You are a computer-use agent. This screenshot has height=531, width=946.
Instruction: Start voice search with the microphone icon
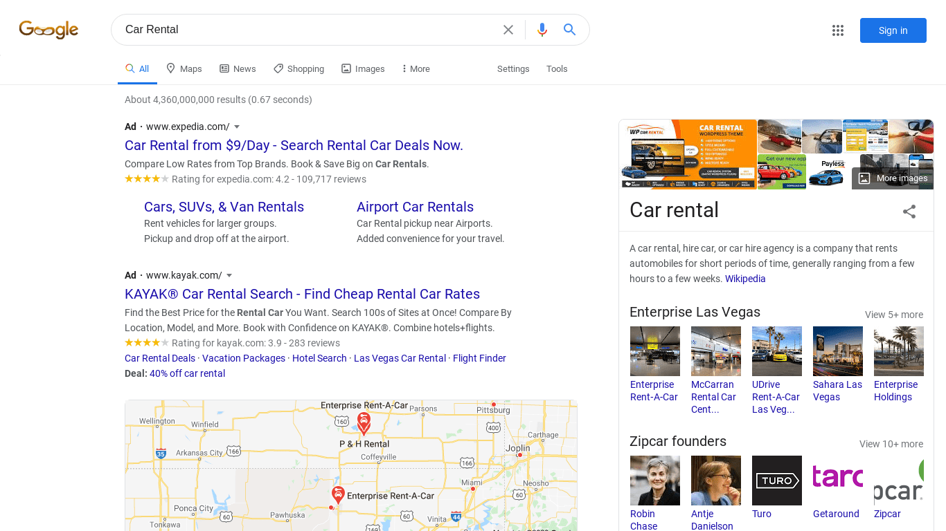pyautogui.click(x=542, y=30)
